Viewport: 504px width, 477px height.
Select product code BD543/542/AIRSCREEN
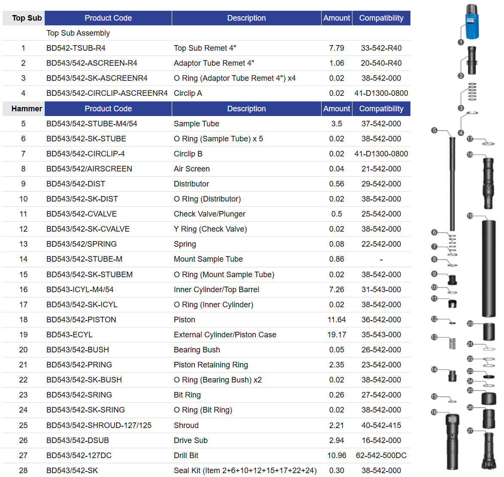coord(89,169)
